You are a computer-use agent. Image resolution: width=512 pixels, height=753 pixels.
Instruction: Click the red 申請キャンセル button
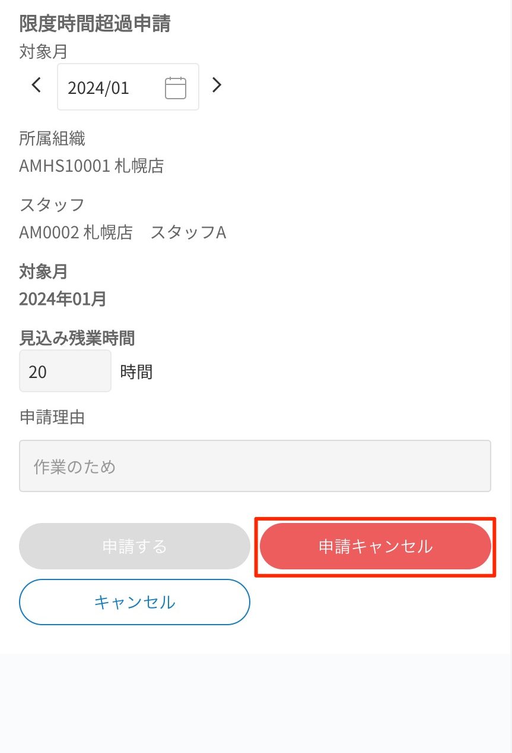pos(375,546)
